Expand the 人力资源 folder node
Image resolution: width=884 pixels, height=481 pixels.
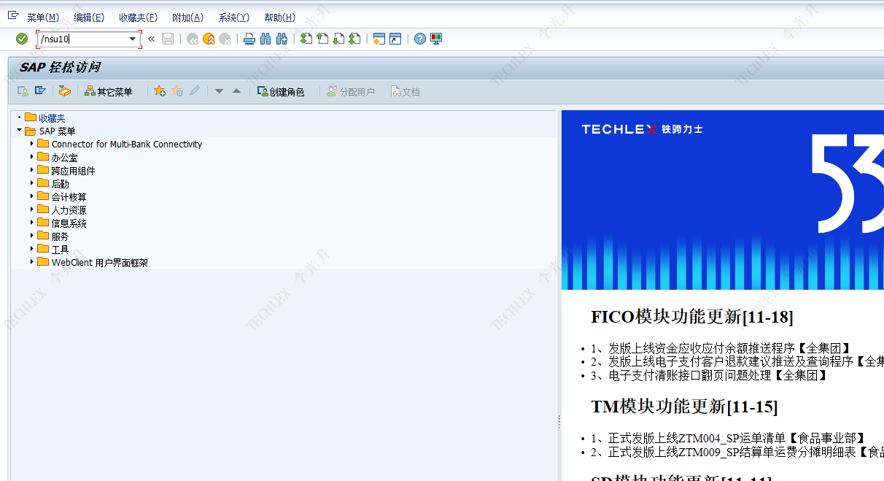(32, 209)
